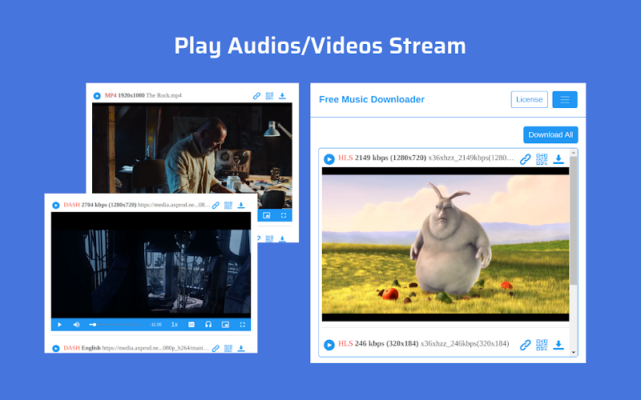
Task: Toggle captions in DASH player
Action: tap(191, 325)
